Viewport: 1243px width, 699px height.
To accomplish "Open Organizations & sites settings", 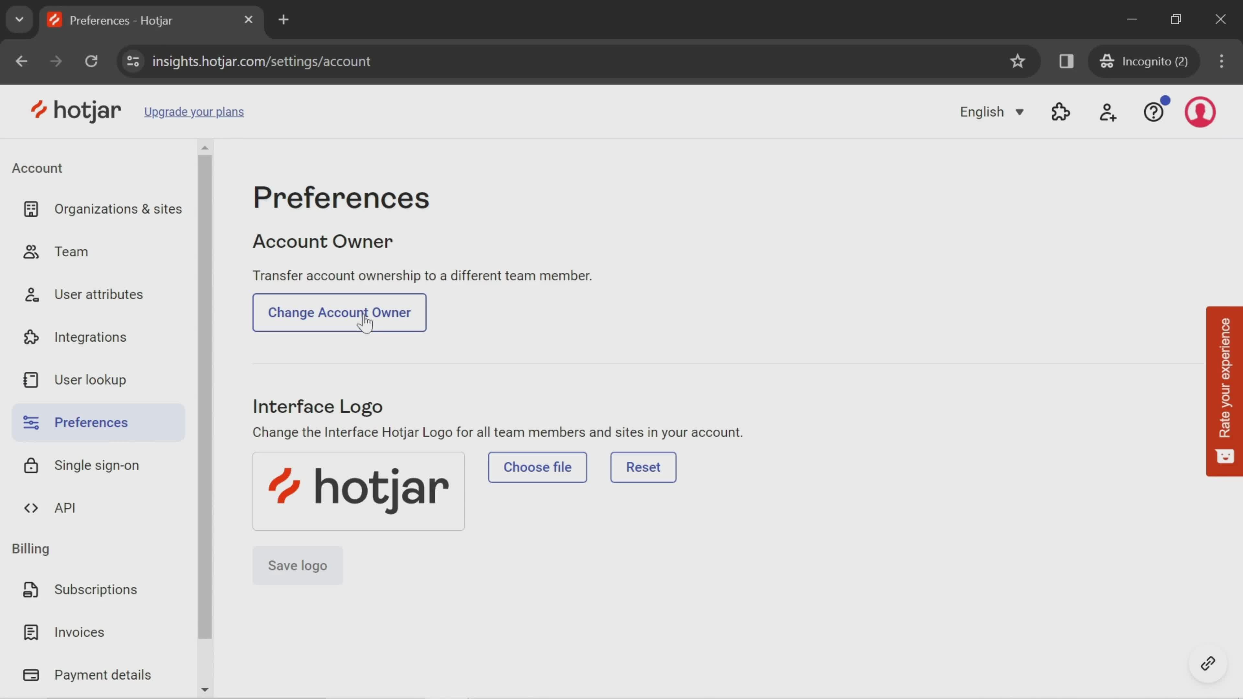I will point(118,209).
